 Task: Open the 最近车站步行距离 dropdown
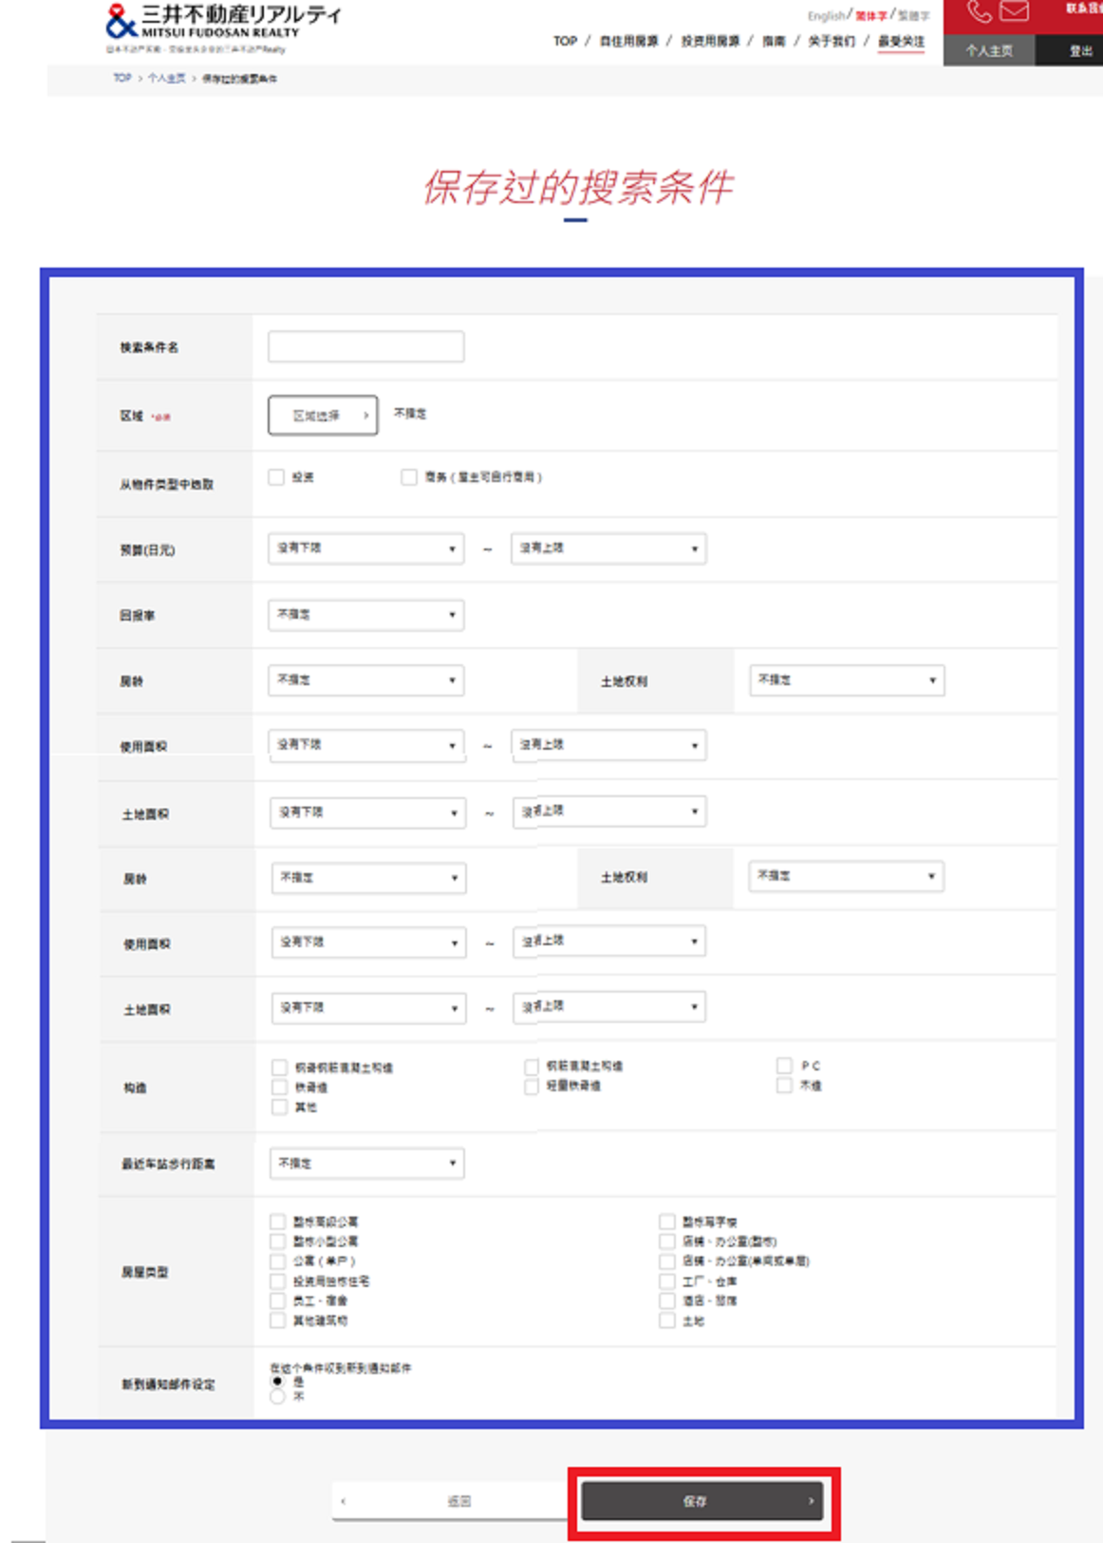[x=365, y=1163]
